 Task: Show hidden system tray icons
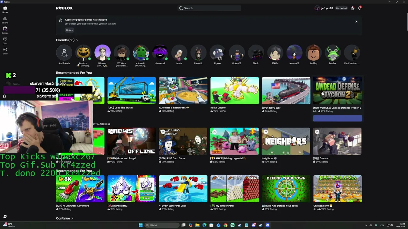pyautogui.click(x=366, y=225)
